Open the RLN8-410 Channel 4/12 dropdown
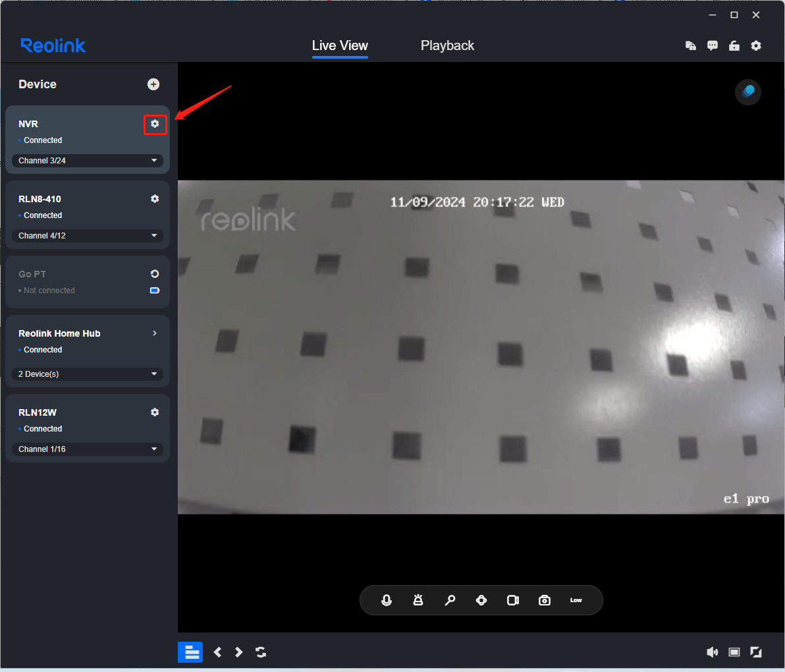 (87, 236)
